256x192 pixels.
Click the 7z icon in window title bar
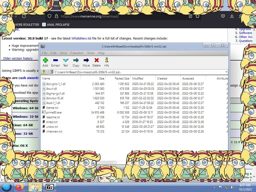pos(43,46)
